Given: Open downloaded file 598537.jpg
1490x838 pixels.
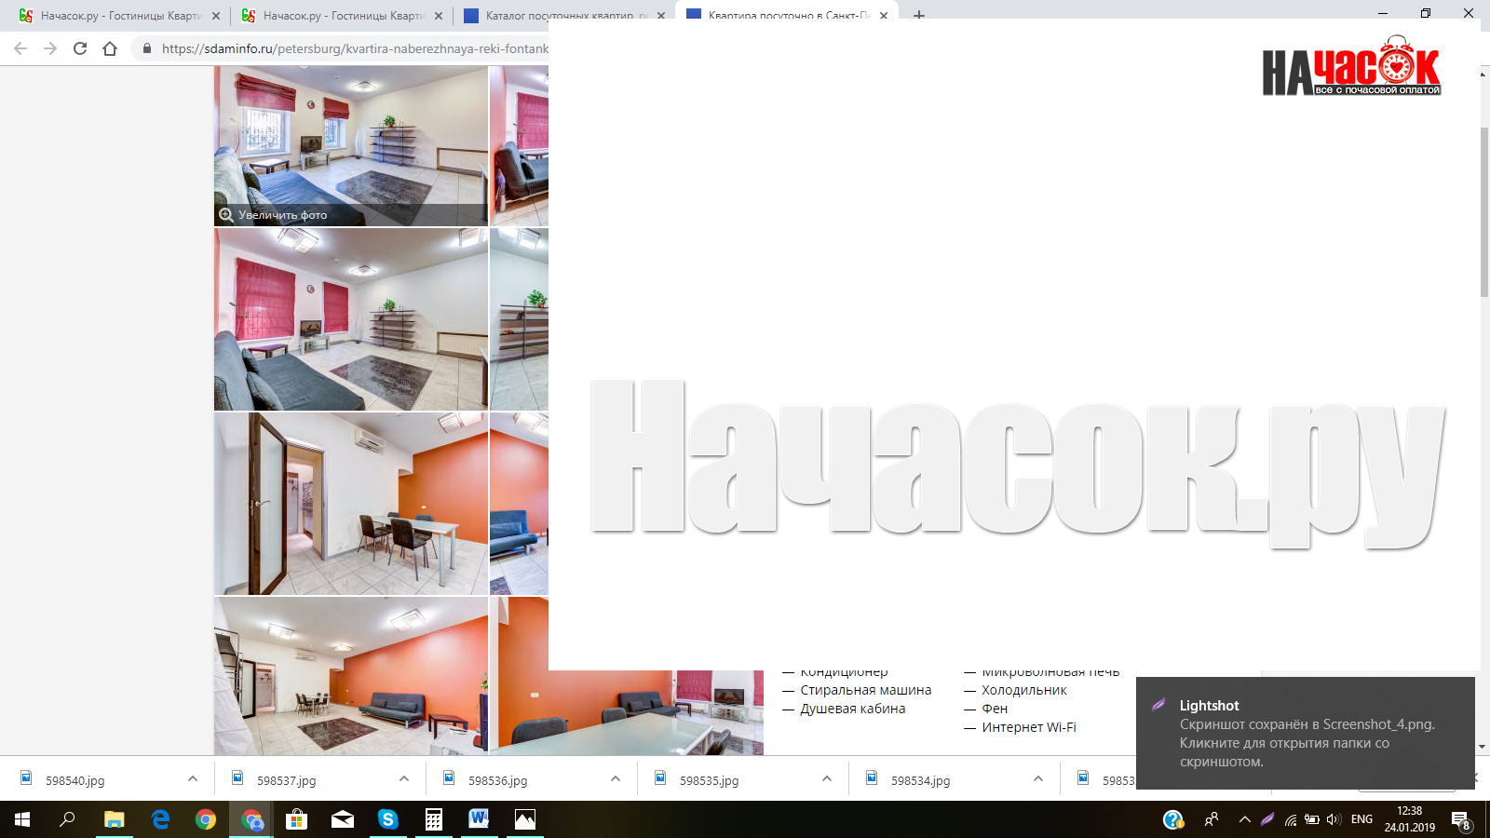Looking at the screenshot, I should click(286, 780).
